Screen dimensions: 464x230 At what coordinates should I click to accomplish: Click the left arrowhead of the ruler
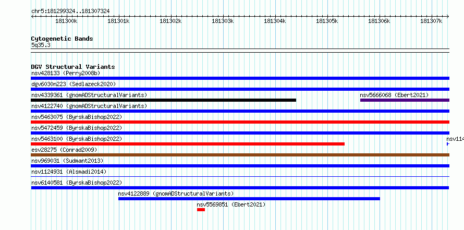(32, 16)
